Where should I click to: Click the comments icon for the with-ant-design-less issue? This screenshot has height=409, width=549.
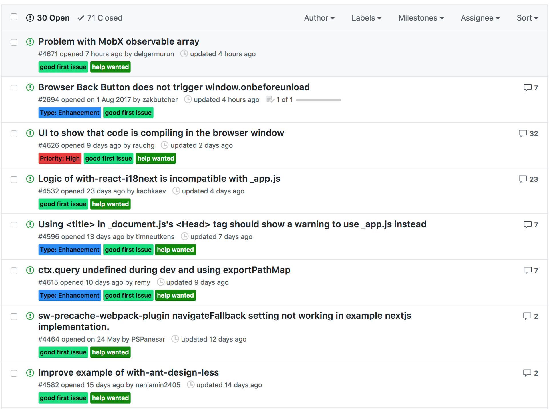pos(527,373)
